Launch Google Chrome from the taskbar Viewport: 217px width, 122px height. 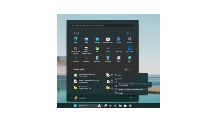click(x=130, y=106)
